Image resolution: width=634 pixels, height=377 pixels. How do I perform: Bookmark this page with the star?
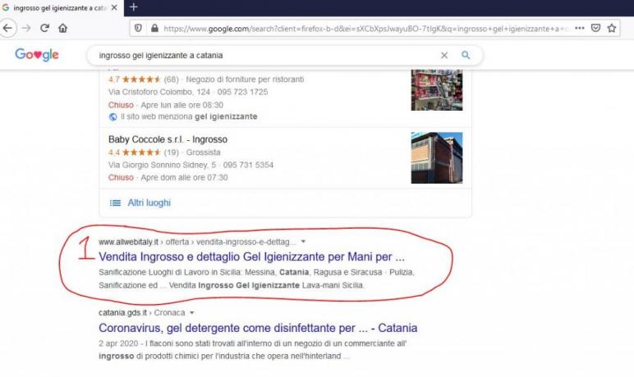click(612, 28)
